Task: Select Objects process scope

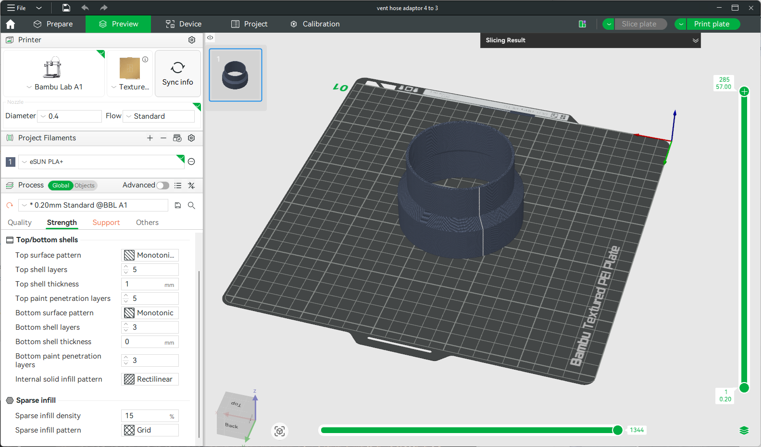Action: coord(85,186)
